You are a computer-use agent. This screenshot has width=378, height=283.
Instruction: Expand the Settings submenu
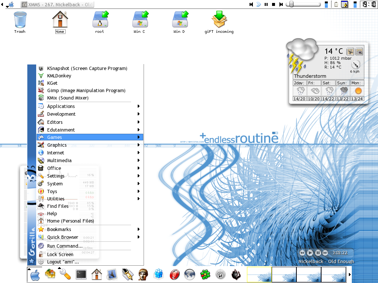pyautogui.click(x=90, y=176)
